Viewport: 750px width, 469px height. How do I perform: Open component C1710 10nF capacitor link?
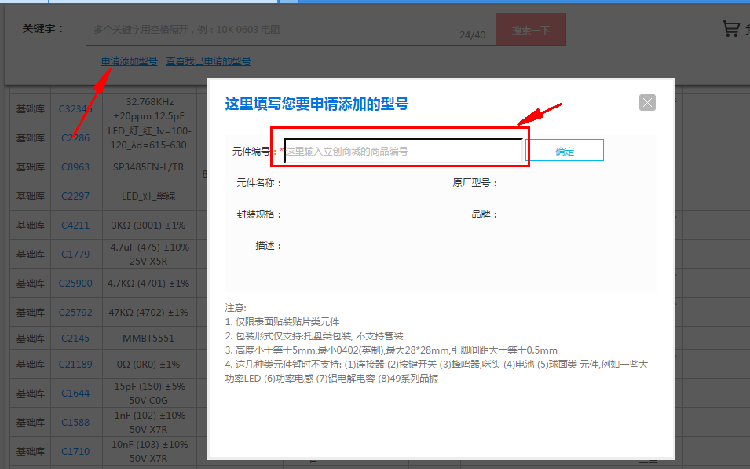76,451
